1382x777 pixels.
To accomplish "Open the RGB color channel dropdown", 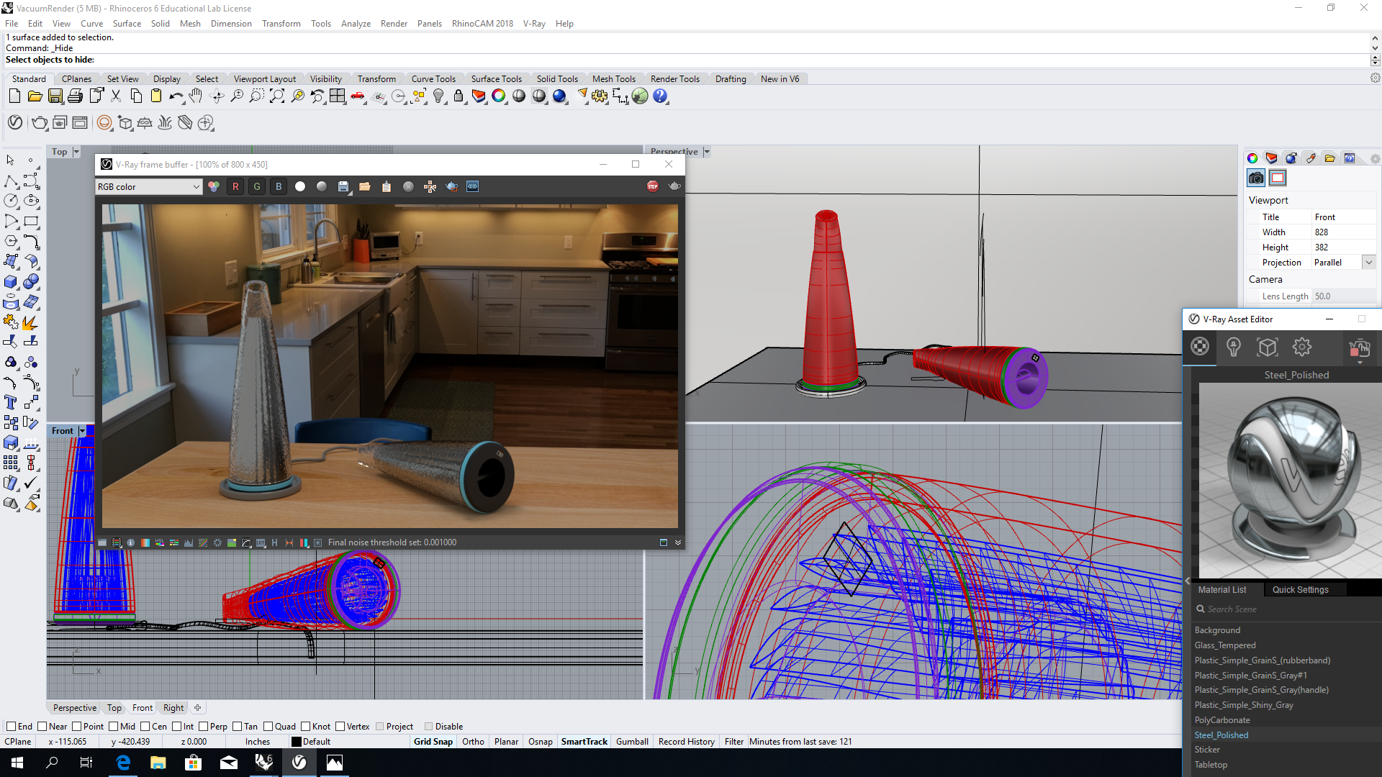I will point(148,187).
